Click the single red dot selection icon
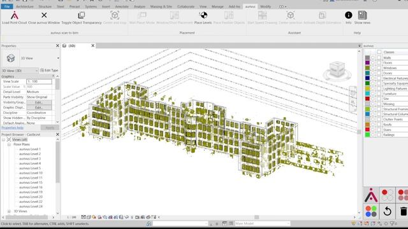This screenshot has width=408, height=229. (x=387, y=195)
